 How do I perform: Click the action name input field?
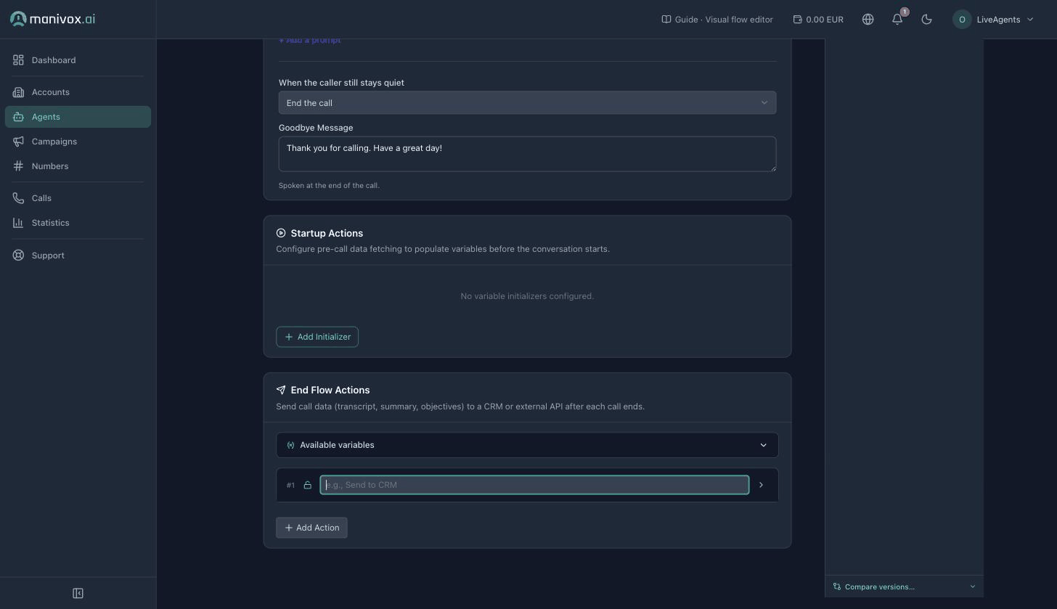tap(534, 485)
